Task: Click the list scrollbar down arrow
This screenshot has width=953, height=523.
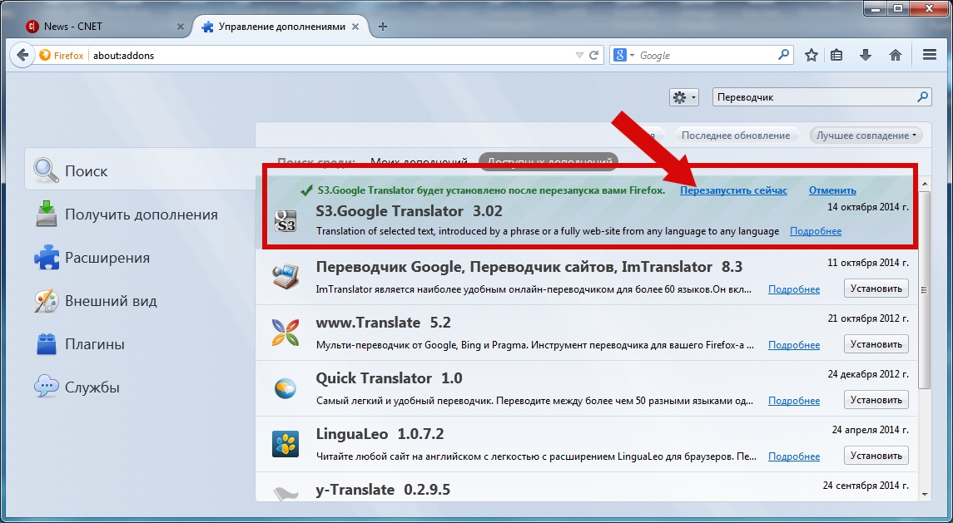Action: point(925,495)
